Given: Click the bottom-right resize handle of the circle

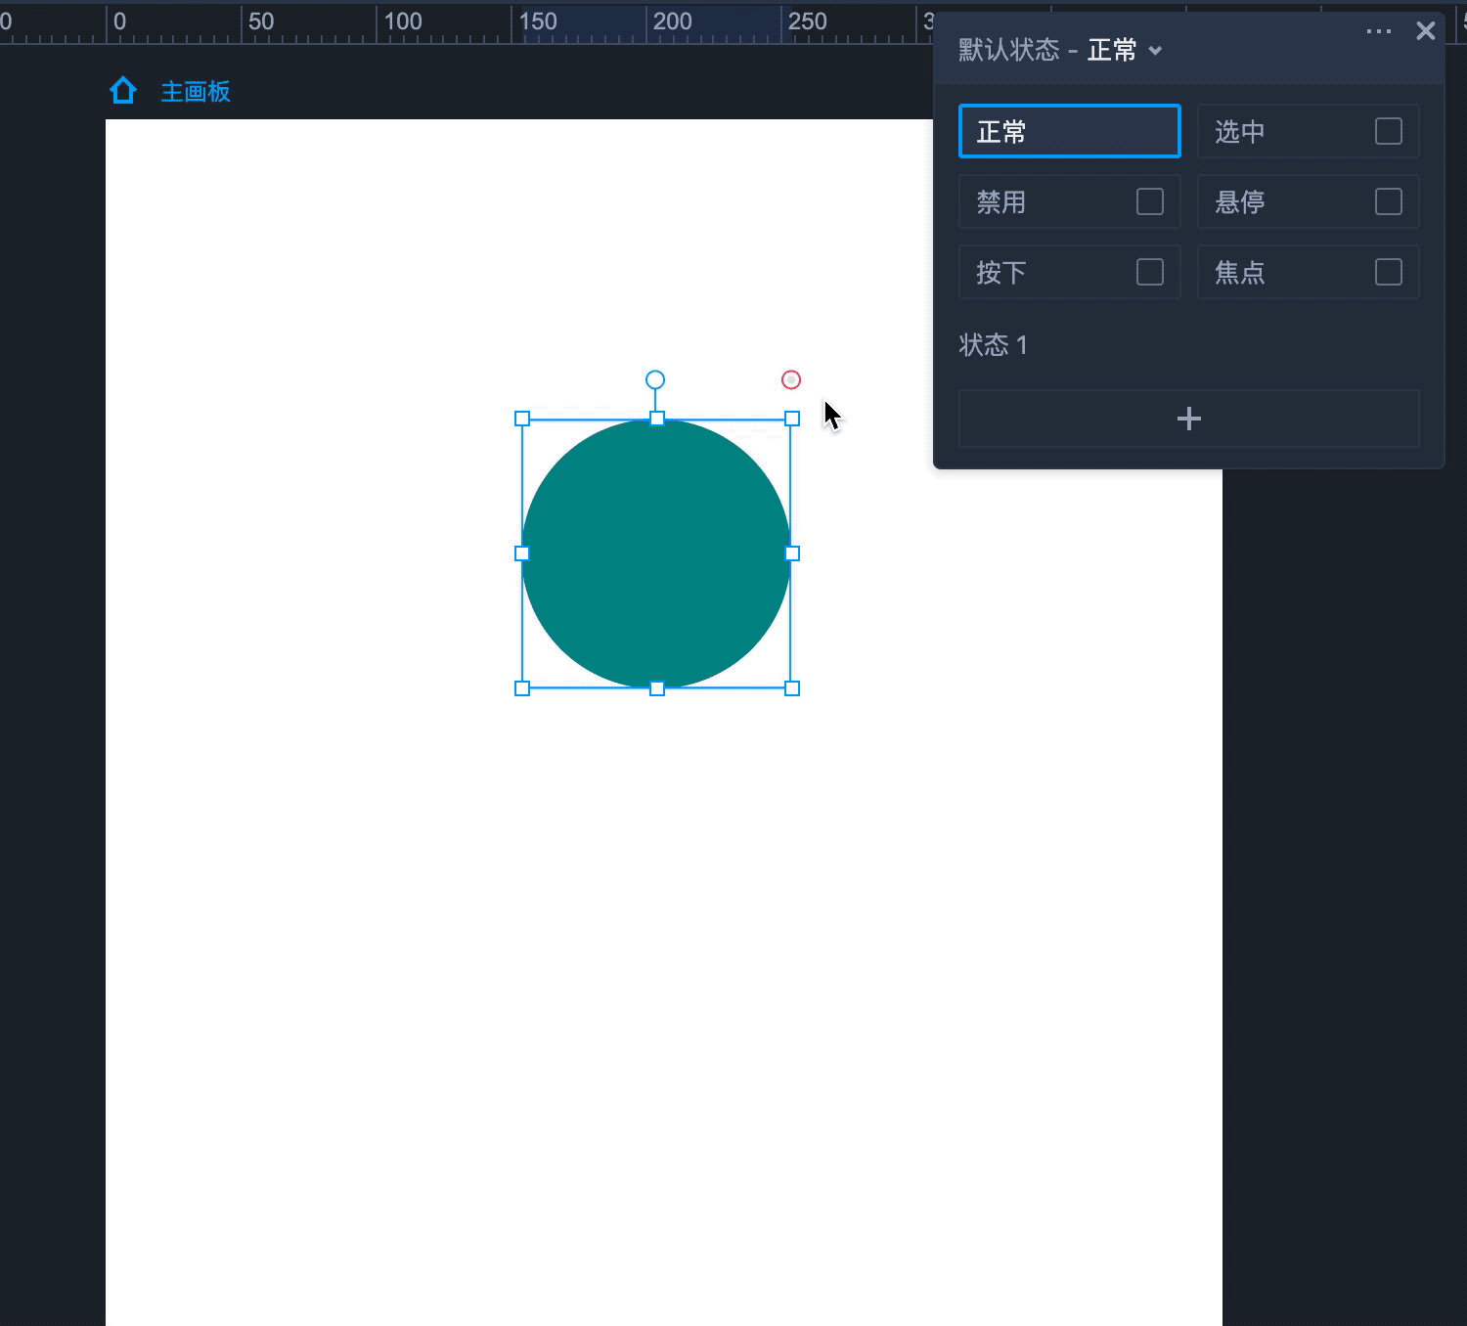Looking at the screenshot, I should point(792,688).
